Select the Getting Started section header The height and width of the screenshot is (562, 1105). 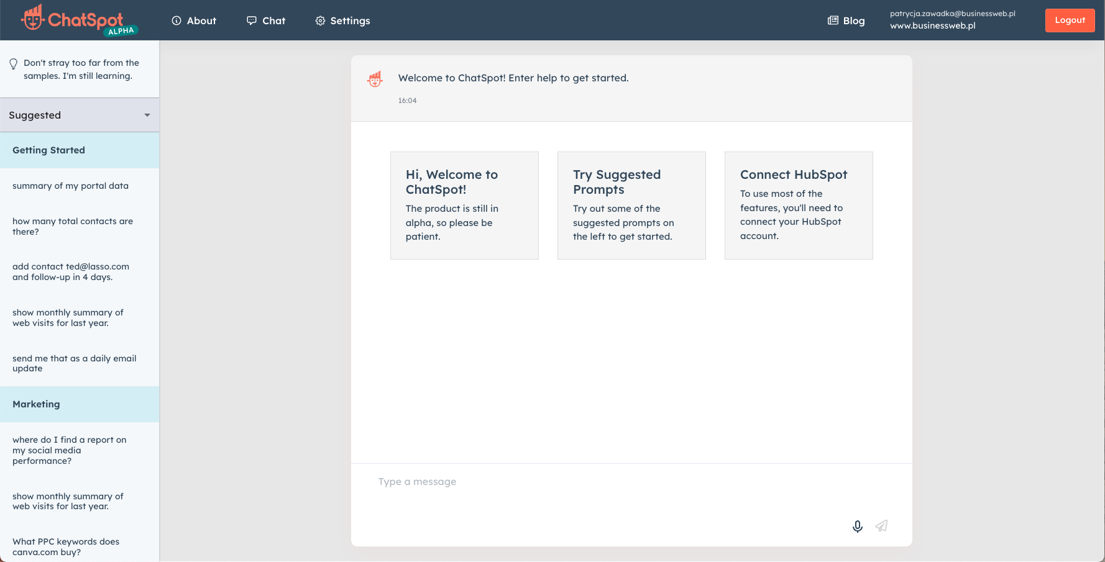[80, 150]
